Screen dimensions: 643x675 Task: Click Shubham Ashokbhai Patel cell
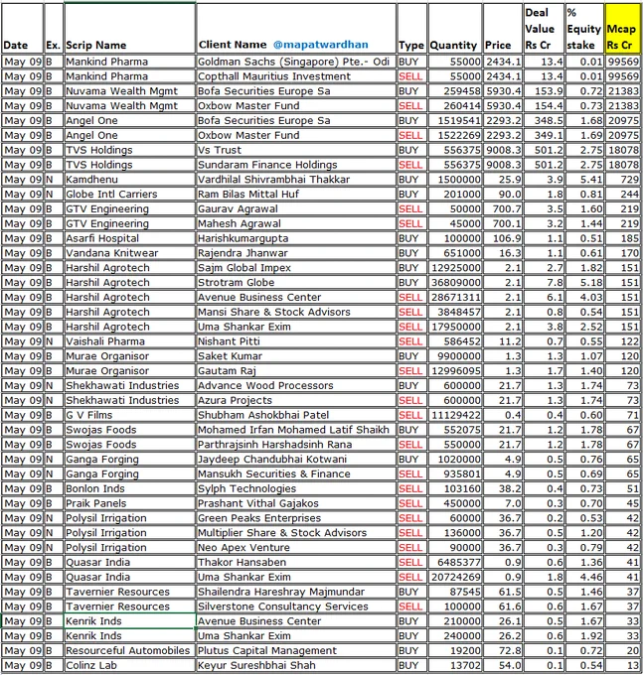coord(296,415)
